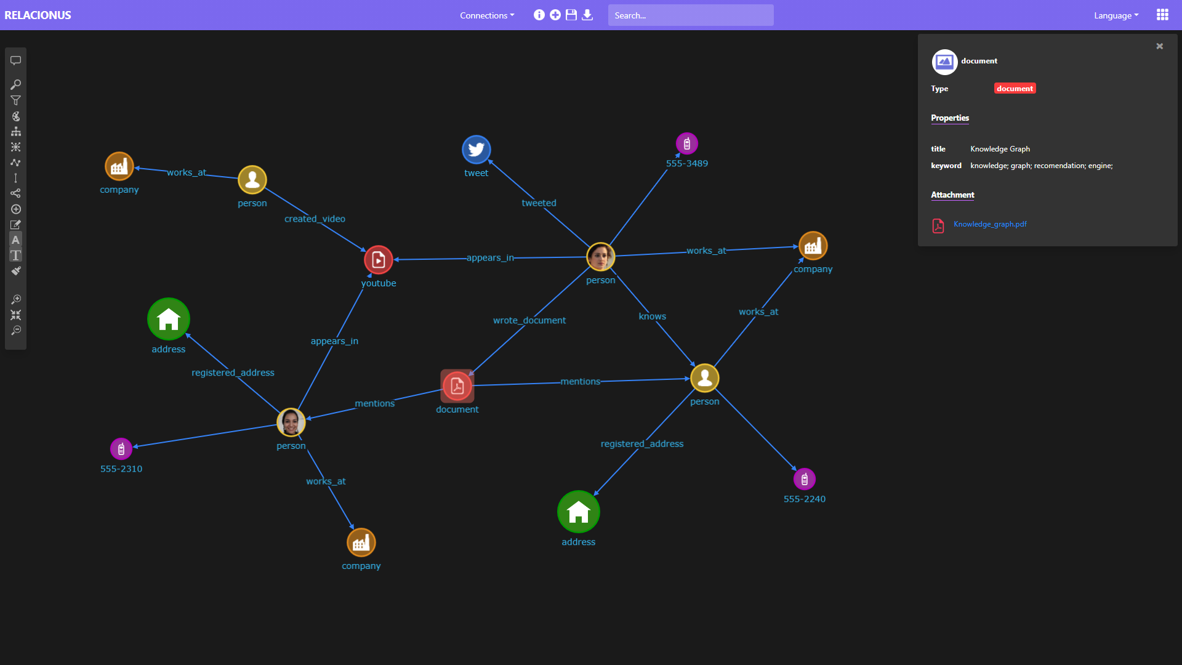Click the paintbrush tool in sidebar
This screenshot has width=1182, height=665.
(x=16, y=271)
